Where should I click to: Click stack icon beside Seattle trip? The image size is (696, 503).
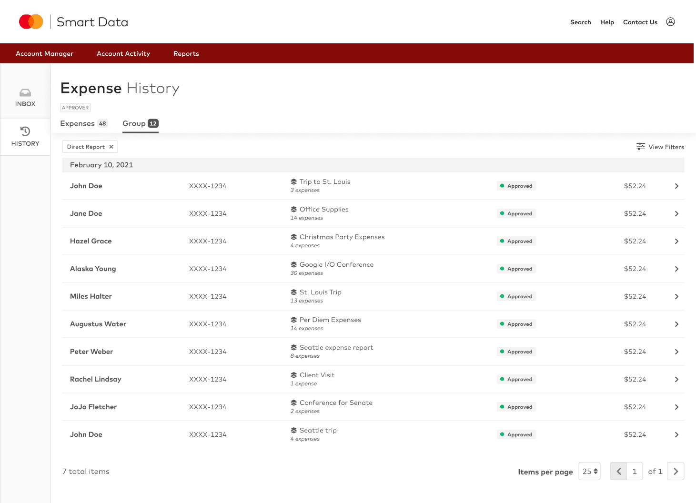(294, 430)
